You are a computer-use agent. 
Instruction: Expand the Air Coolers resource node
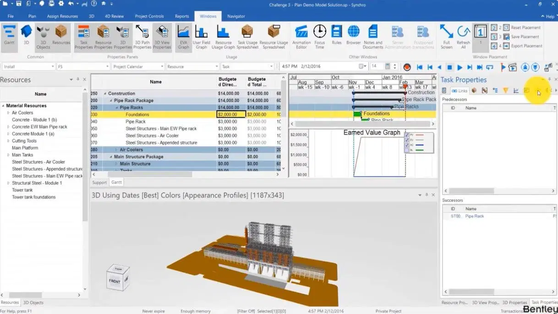click(x=8, y=113)
